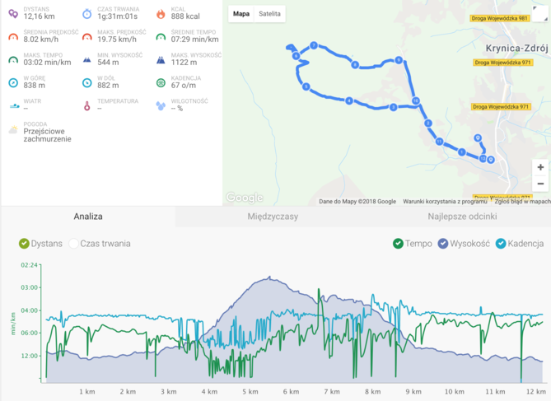Disable the Kadencja series checkbox
This screenshot has height=401, width=551.
501,243
